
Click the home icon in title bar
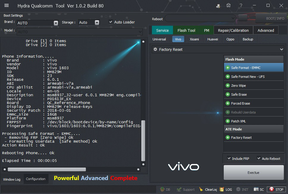coord(228,6)
